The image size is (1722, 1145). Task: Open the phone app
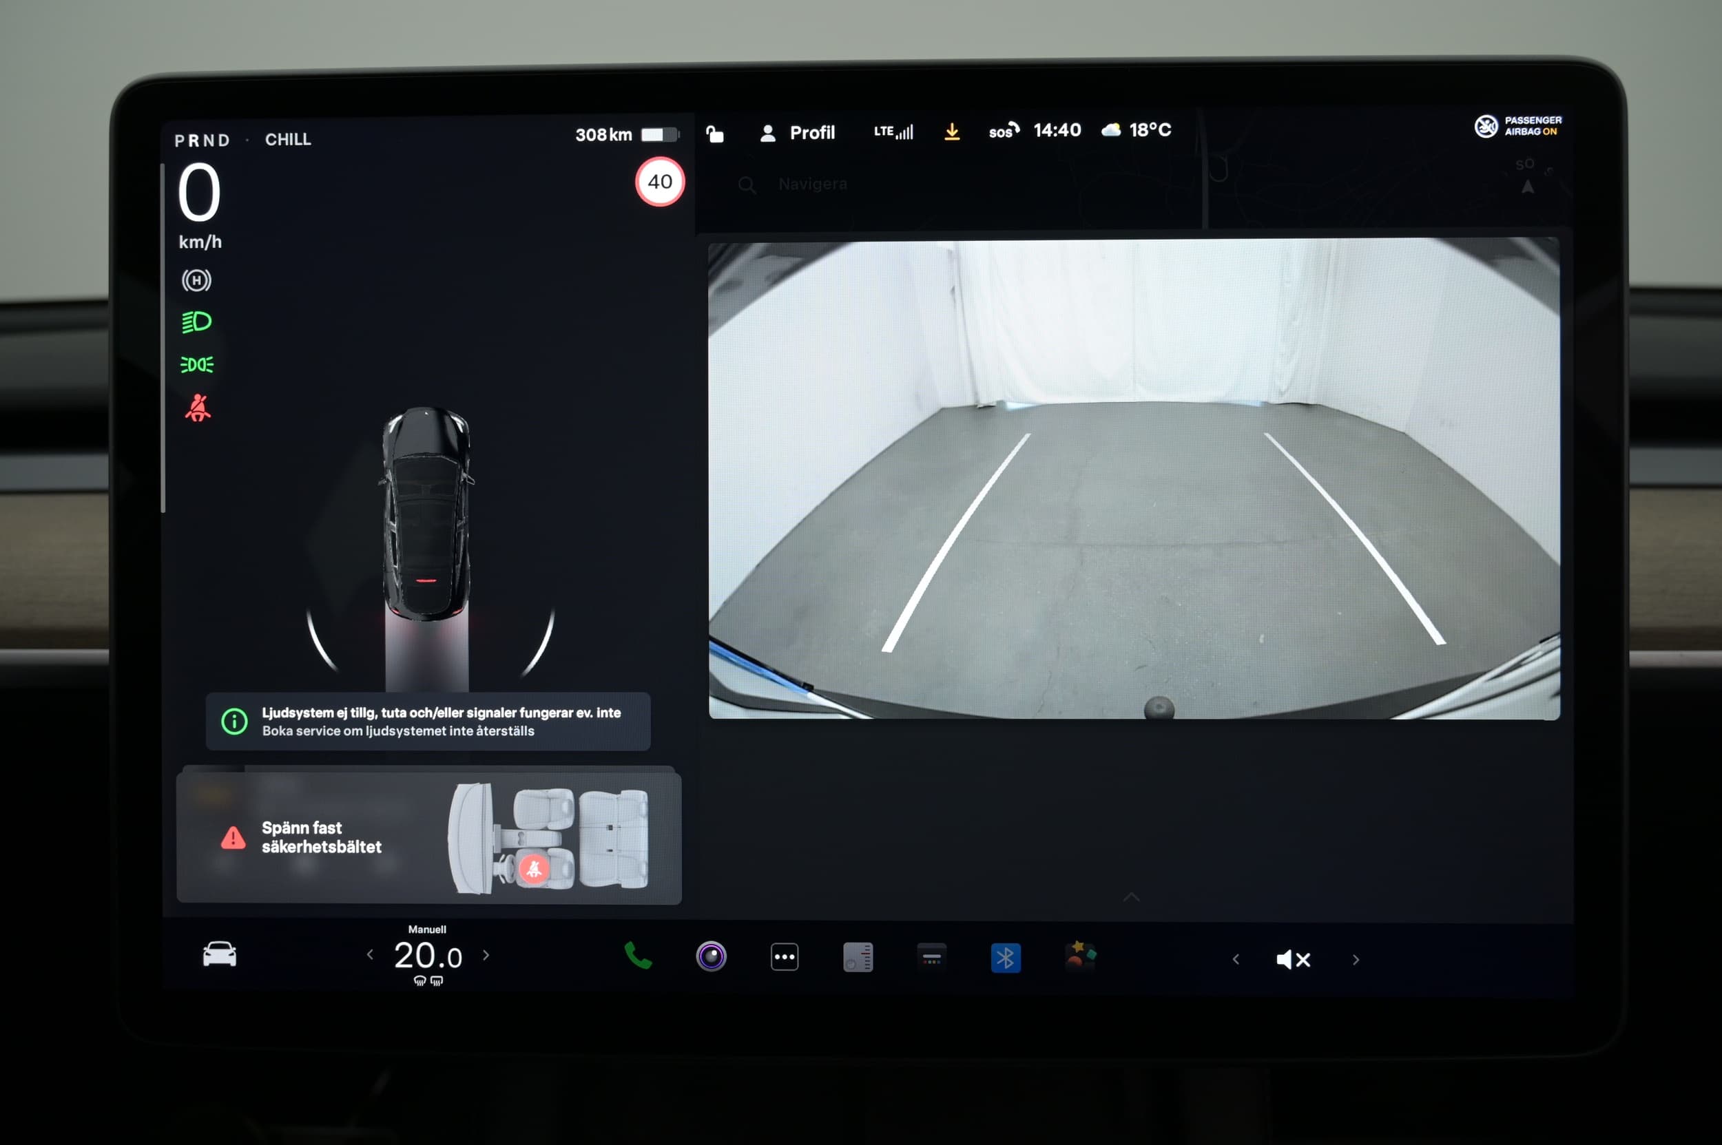click(638, 955)
